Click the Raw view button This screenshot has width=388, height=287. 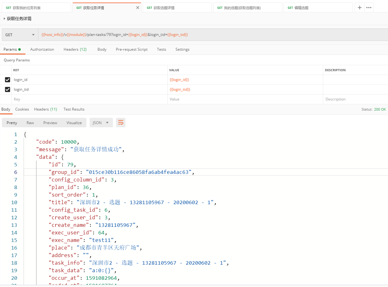(x=30, y=123)
